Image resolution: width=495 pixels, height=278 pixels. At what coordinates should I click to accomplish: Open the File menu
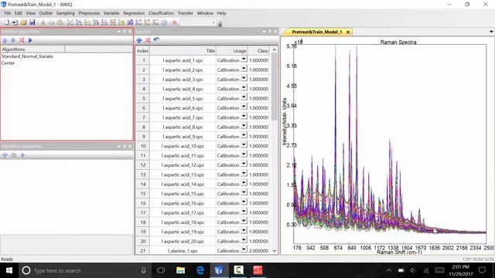tap(8, 13)
